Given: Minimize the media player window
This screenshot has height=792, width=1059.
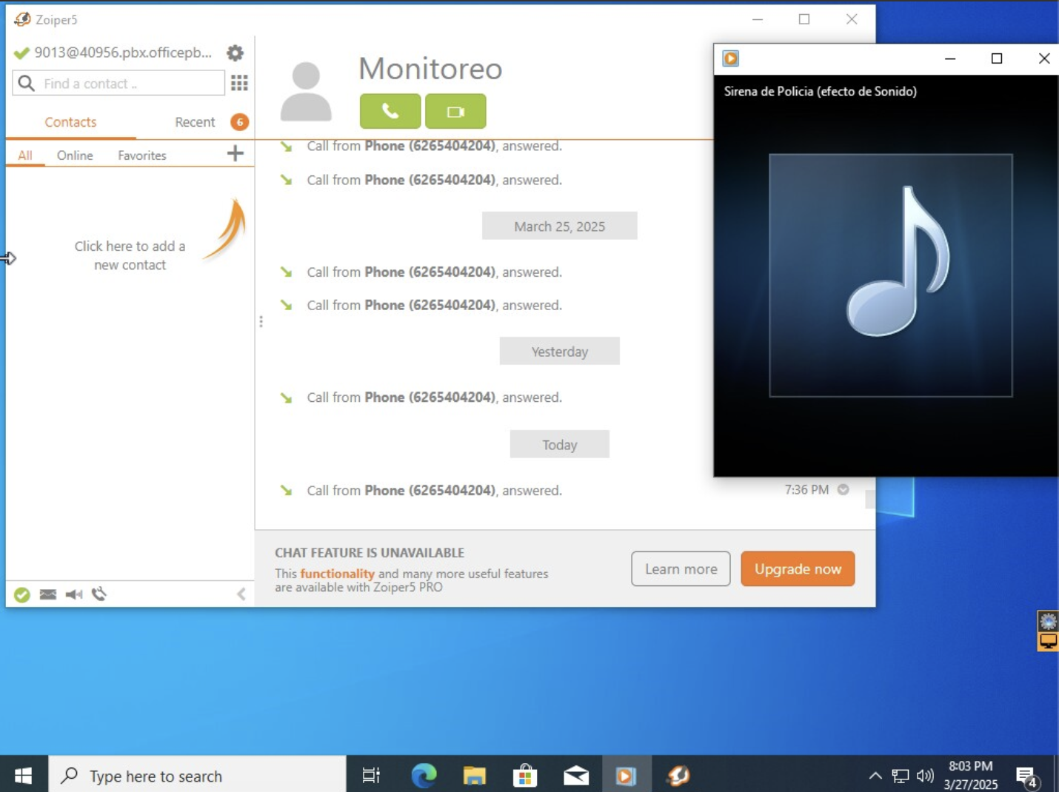Looking at the screenshot, I should point(950,58).
